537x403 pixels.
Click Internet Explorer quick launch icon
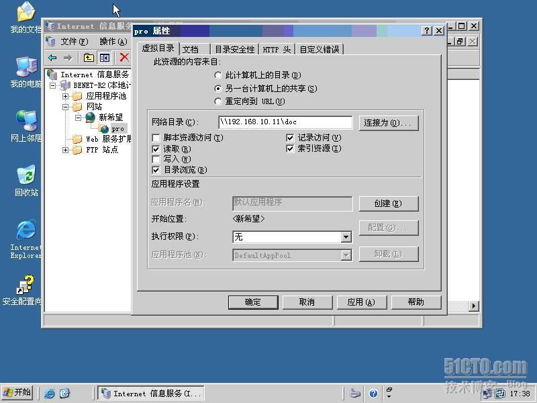[49, 393]
